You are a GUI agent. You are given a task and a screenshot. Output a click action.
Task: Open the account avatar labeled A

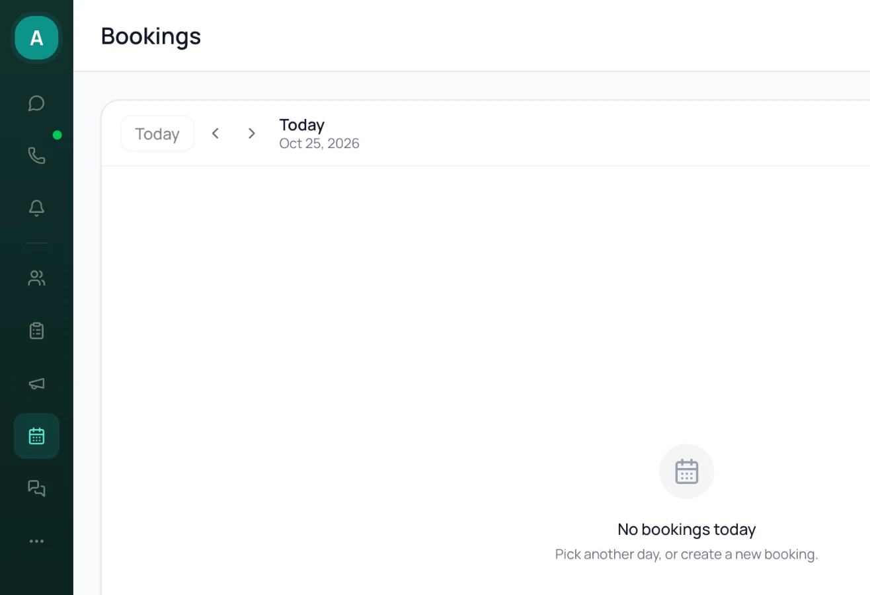(x=36, y=38)
